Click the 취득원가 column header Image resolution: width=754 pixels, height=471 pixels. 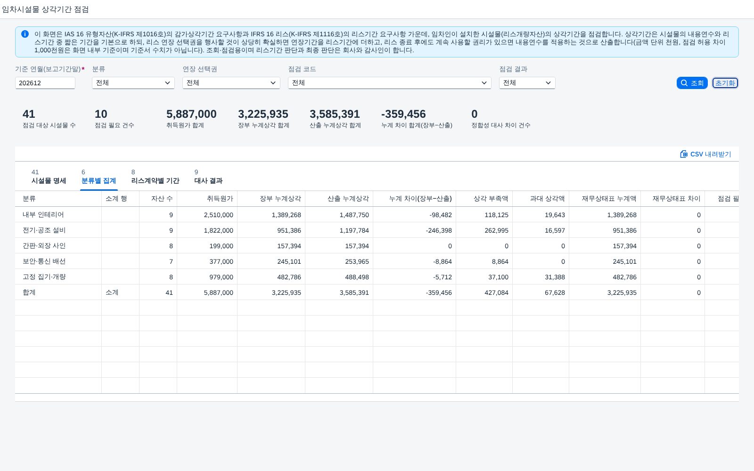tap(207, 199)
